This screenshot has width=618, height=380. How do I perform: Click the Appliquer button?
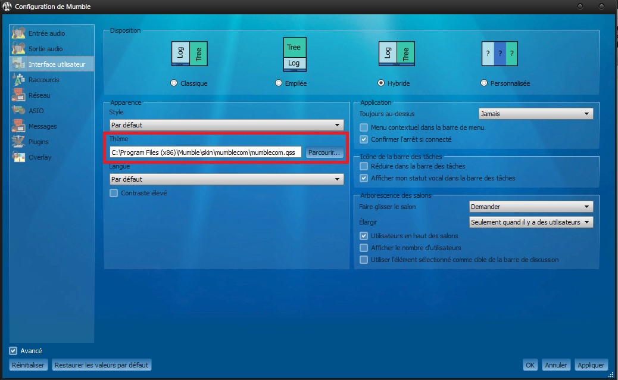pyautogui.click(x=591, y=365)
